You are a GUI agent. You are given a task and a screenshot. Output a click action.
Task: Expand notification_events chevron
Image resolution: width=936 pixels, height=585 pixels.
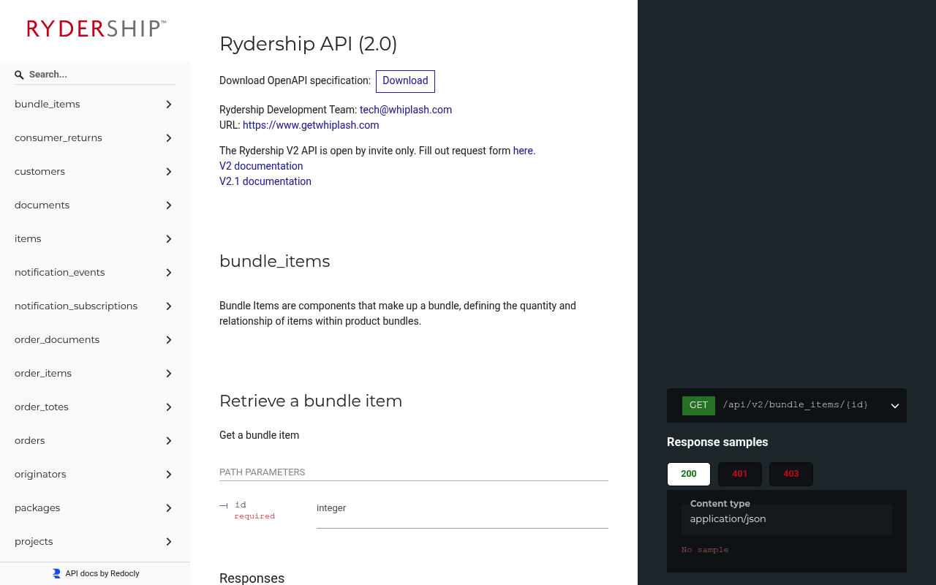click(x=169, y=273)
